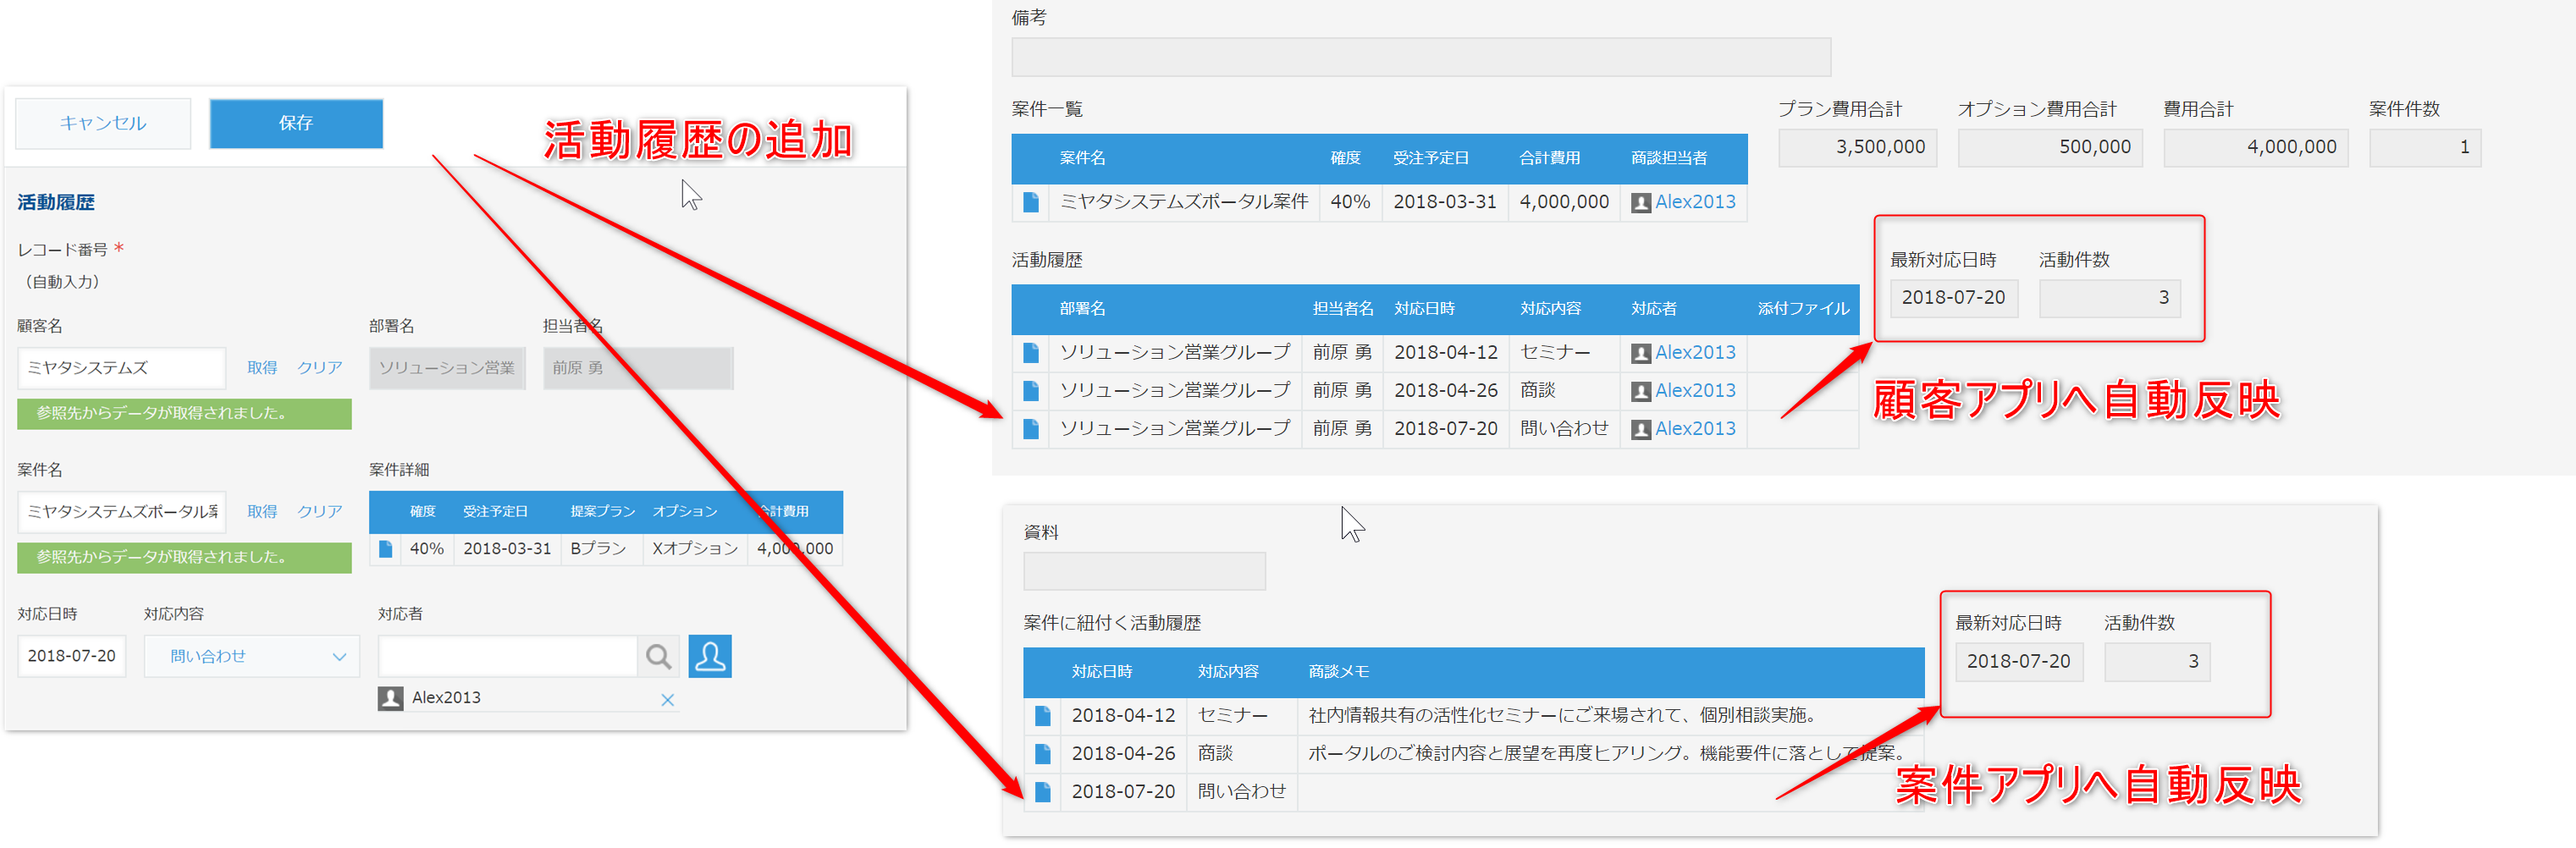Click オプション費用合計 value 500,000
The image size is (2576, 848).
click(x=2049, y=147)
